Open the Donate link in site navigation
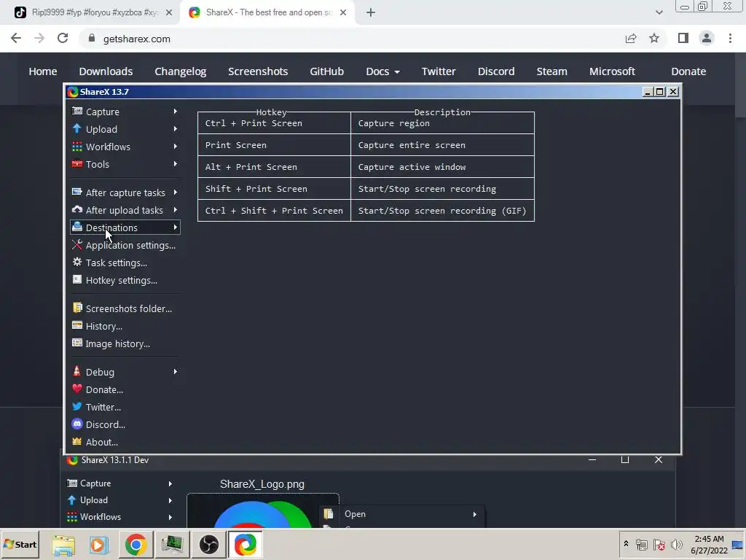This screenshot has height=560, width=746. pos(688,71)
